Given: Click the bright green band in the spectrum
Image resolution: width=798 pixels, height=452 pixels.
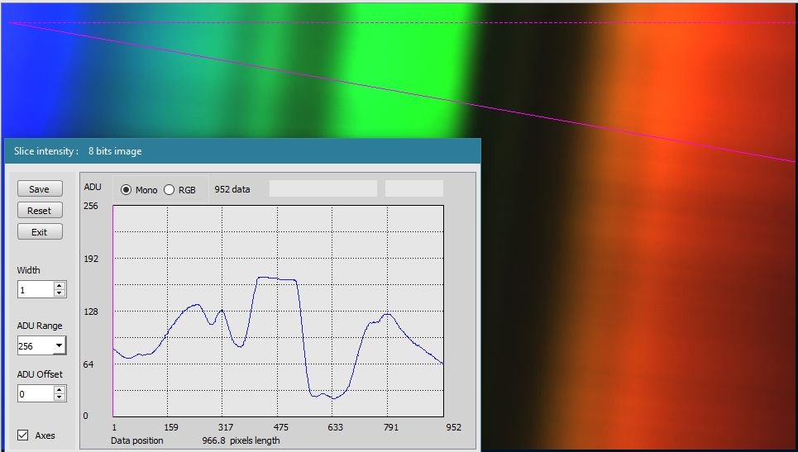Looking at the screenshot, I should tap(405, 58).
